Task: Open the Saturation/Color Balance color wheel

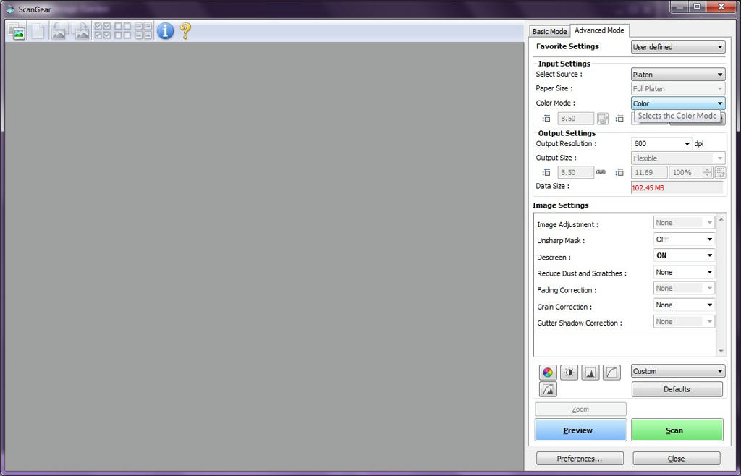Action: [548, 373]
